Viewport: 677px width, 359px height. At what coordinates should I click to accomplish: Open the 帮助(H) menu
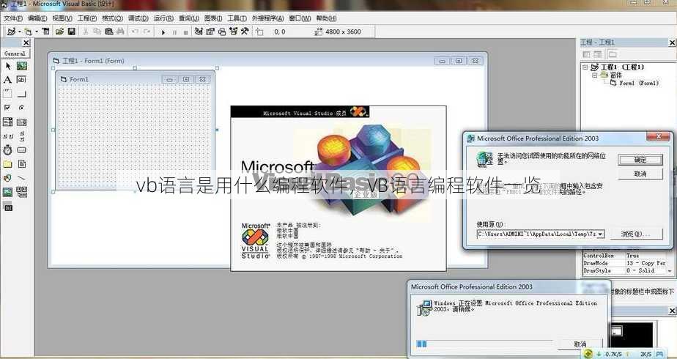click(327, 18)
